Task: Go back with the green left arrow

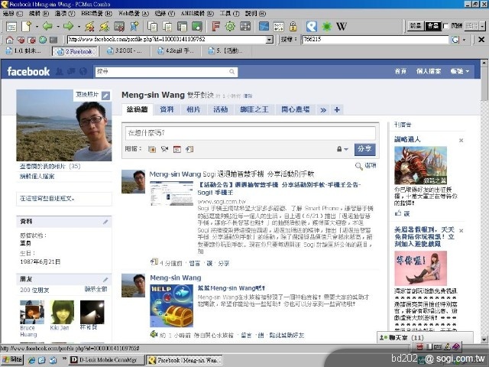Action: (47, 26)
